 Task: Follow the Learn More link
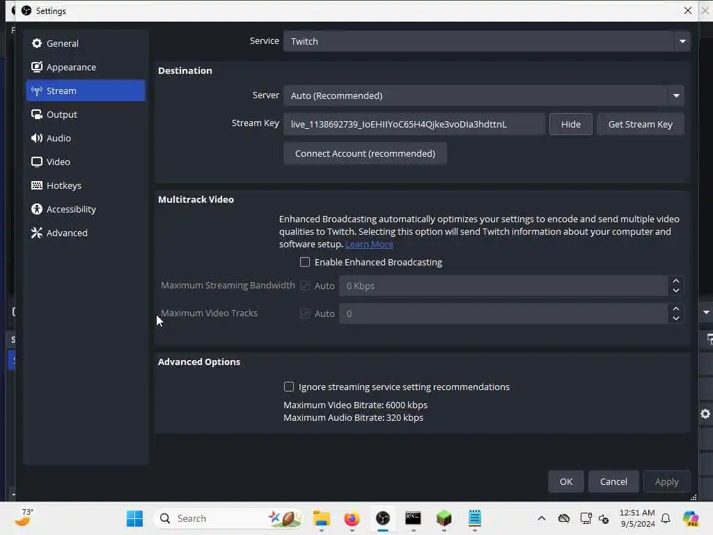[369, 245]
